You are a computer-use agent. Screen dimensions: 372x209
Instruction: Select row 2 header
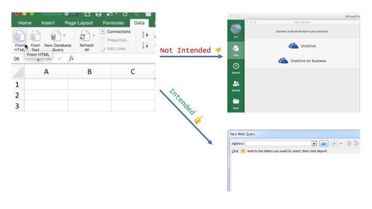[x=18, y=95]
